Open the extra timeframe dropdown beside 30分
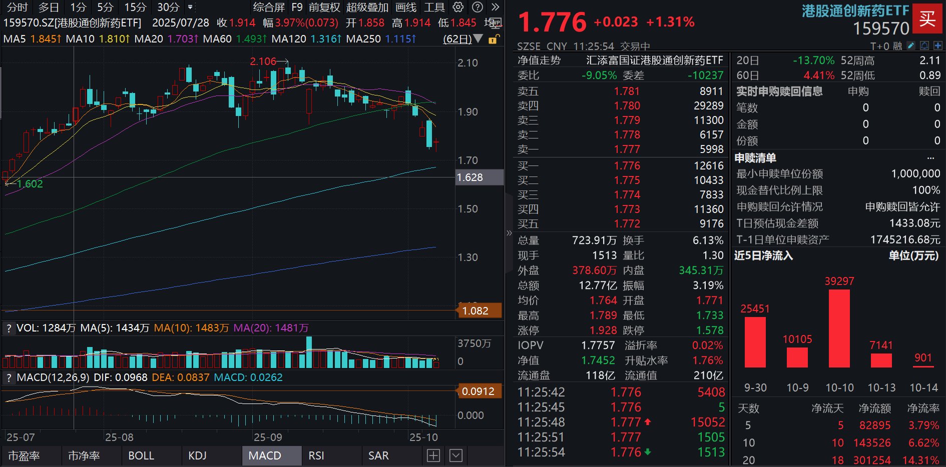The width and height of the screenshot is (946, 467). (x=191, y=6)
